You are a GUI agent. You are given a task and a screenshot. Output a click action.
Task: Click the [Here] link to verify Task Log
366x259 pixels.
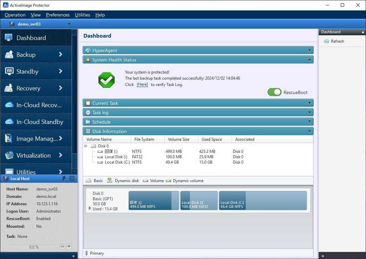(142, 85)
